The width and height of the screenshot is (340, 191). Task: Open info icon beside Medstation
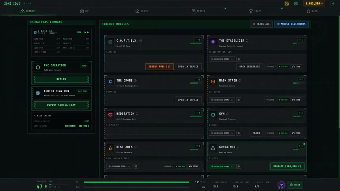pyautogui.click(x=137, y=114)
